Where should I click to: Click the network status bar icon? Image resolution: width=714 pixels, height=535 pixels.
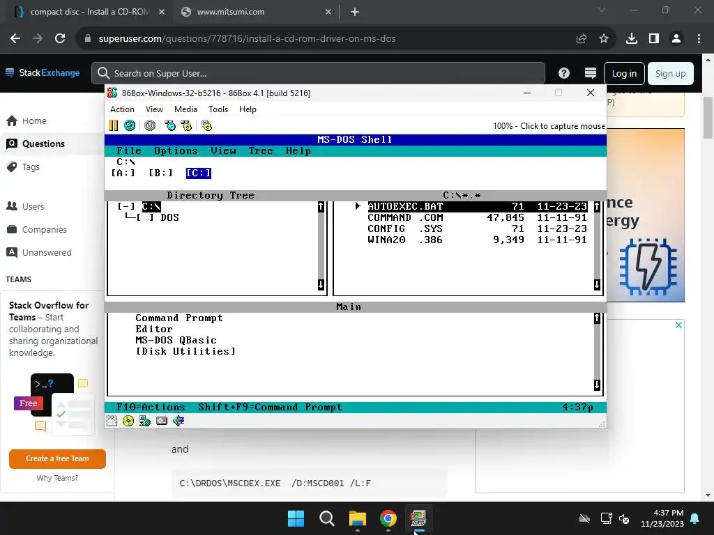click(x=145, y=421)
